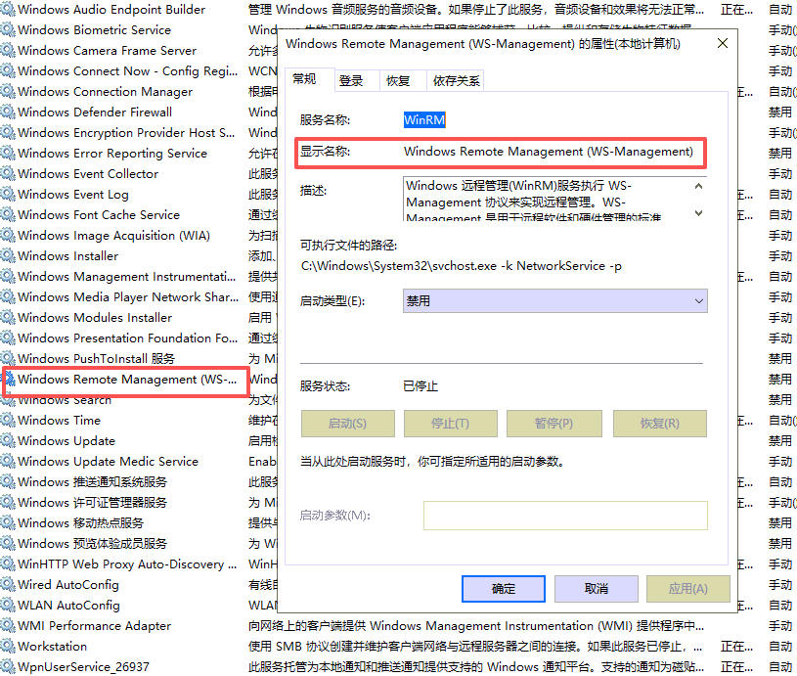Click the WLAN AutoConfig service icon
797x676 pixels.
(x=8, y=606)
